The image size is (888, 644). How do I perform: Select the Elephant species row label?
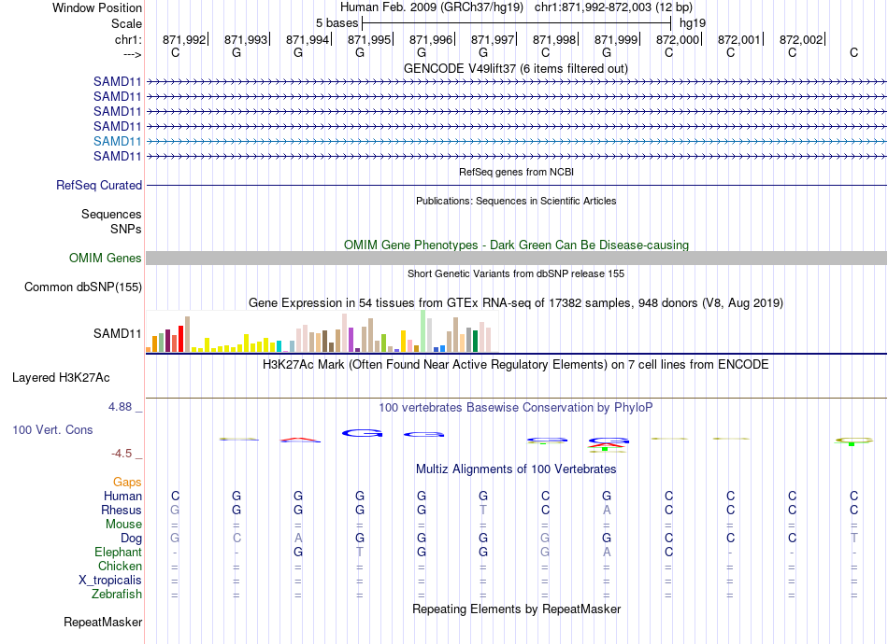tap(119, 552)
